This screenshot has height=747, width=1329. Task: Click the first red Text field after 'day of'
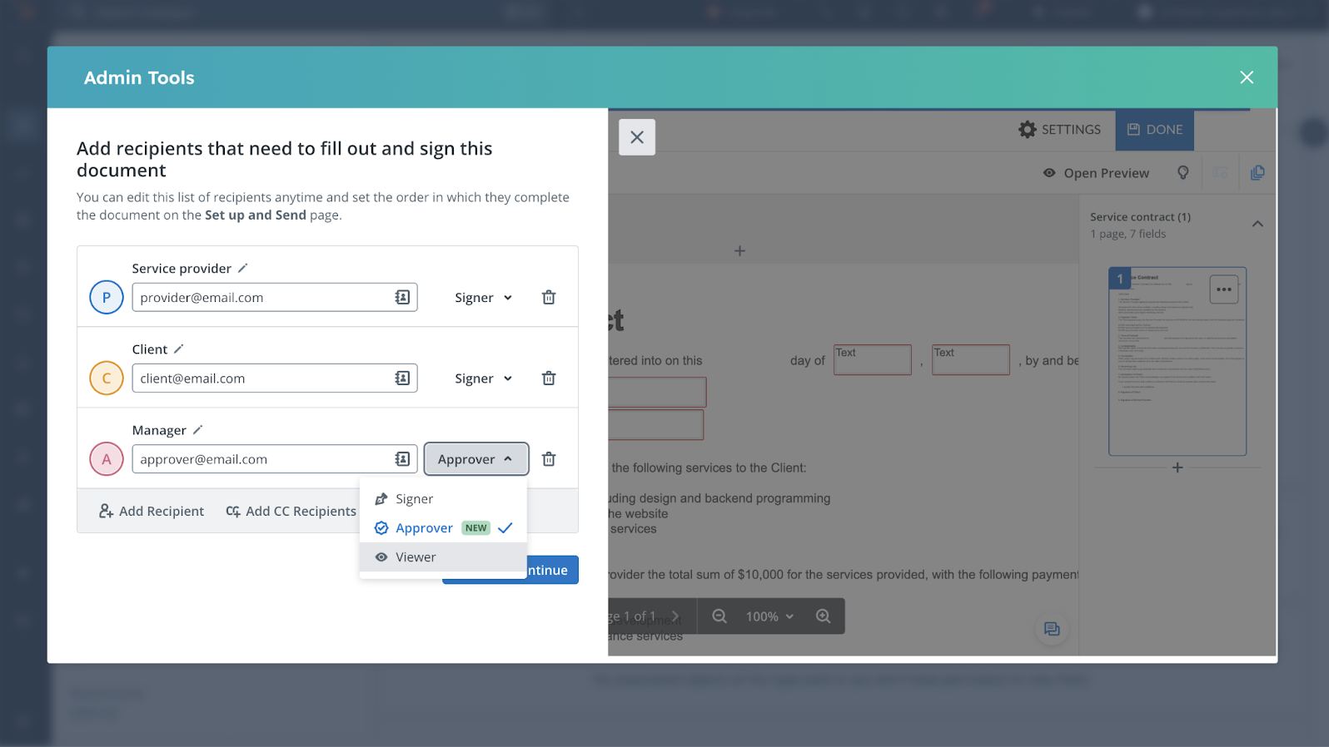coord(872,359)
